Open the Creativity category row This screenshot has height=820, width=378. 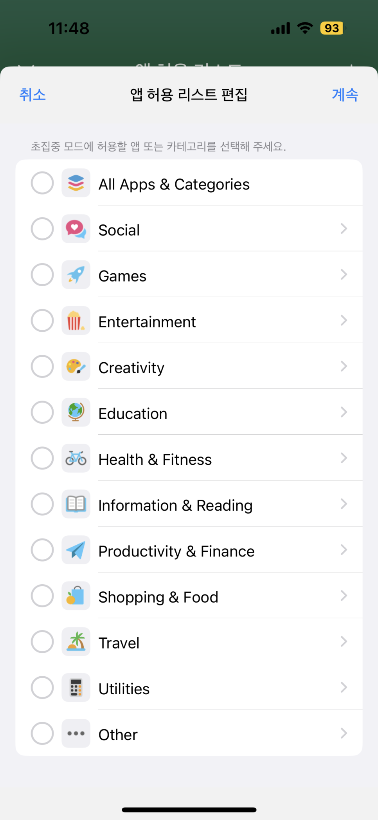tap(189, 367)
